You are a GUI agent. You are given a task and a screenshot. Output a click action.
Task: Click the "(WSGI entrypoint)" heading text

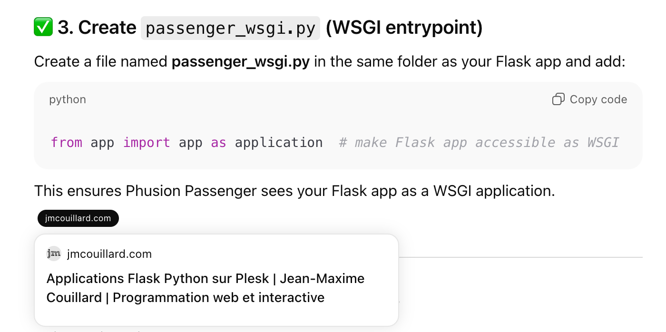coord(404,28)
